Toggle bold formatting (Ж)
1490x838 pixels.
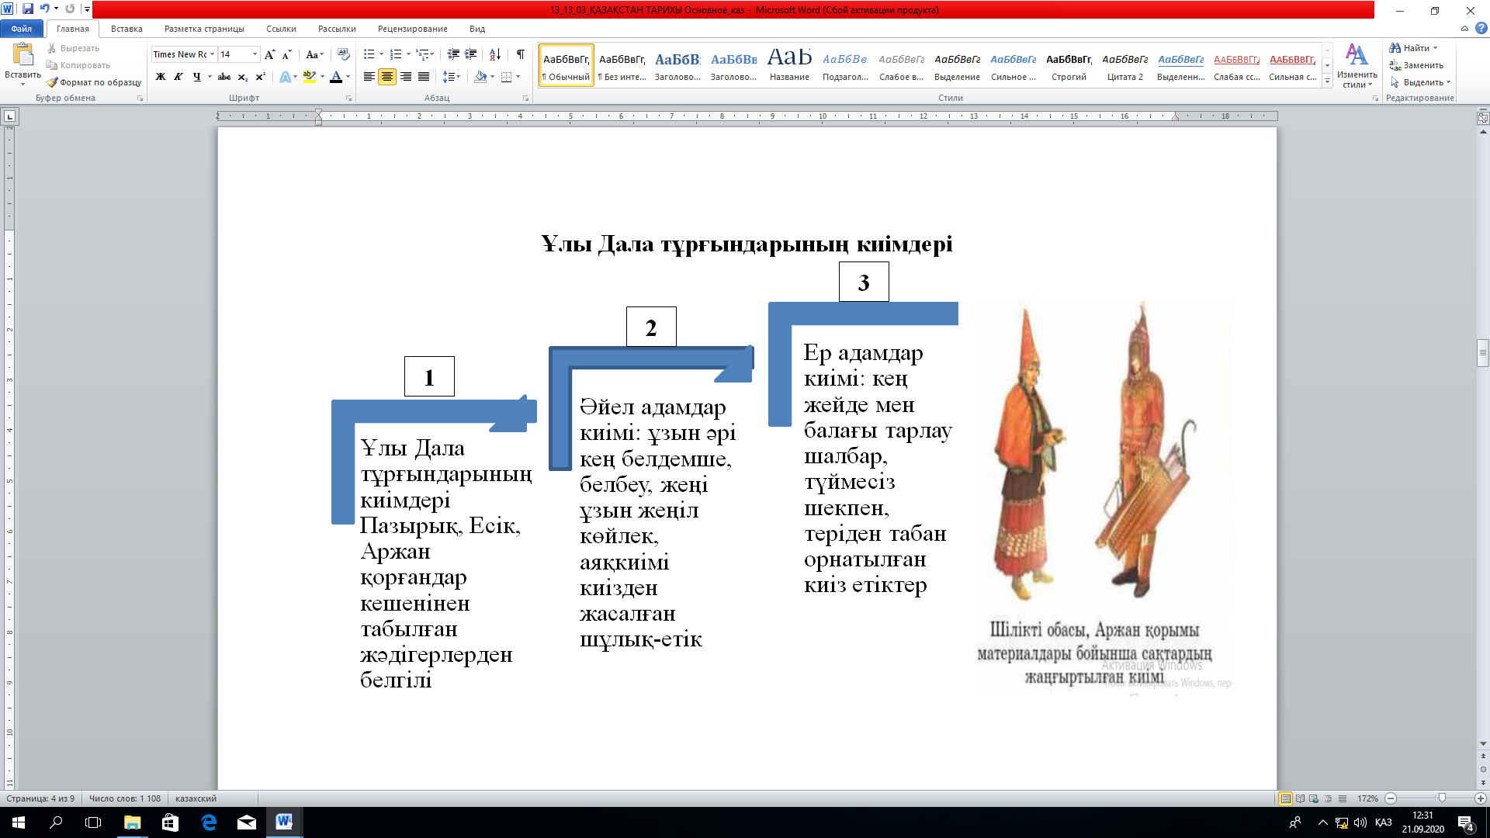click(x=161, y=77)
